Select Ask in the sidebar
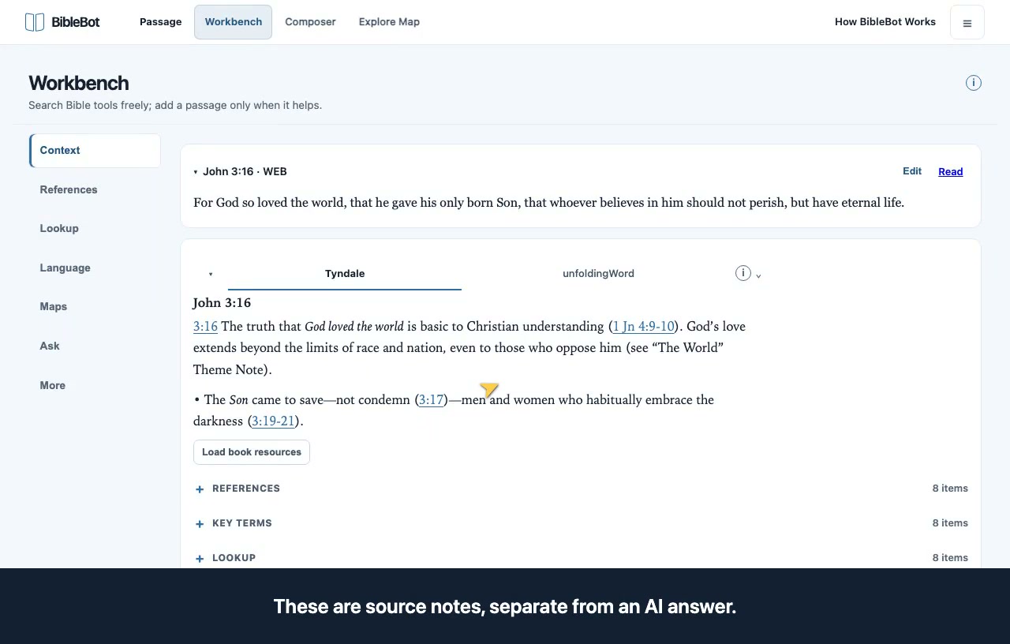Viewport: 1010px width, 644px height. (95, 346)
